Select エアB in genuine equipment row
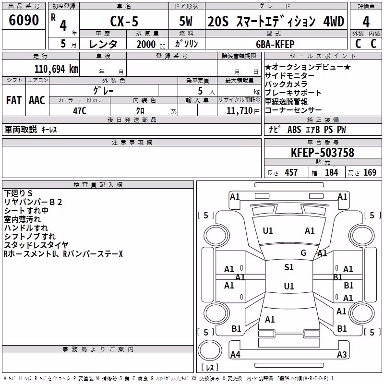 pyautogui.click(x=313, y=130)
